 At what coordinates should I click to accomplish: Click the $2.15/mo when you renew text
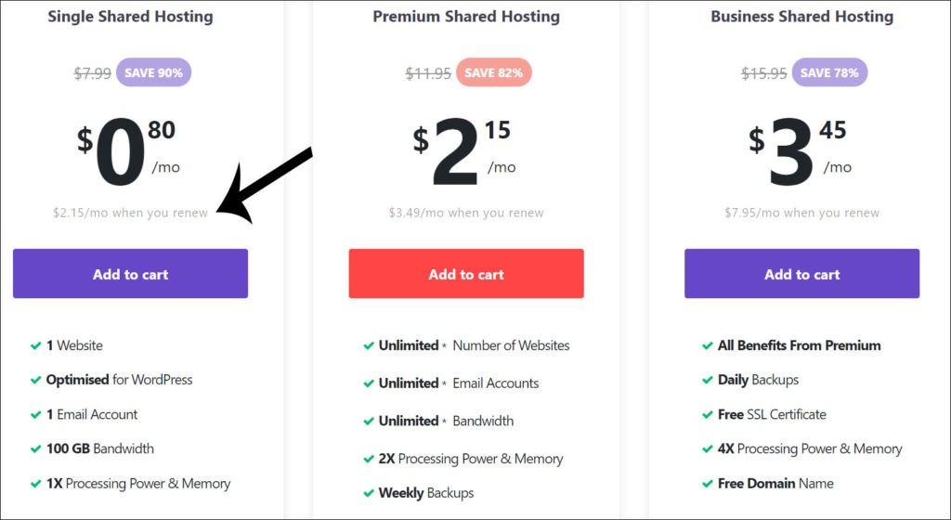pyautogui.click(x=130, y=213)
